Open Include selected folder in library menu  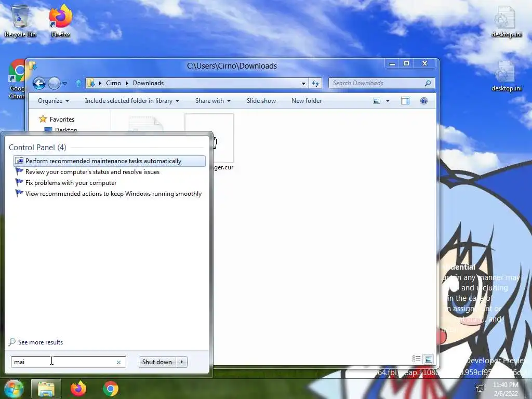pos(132,101)
